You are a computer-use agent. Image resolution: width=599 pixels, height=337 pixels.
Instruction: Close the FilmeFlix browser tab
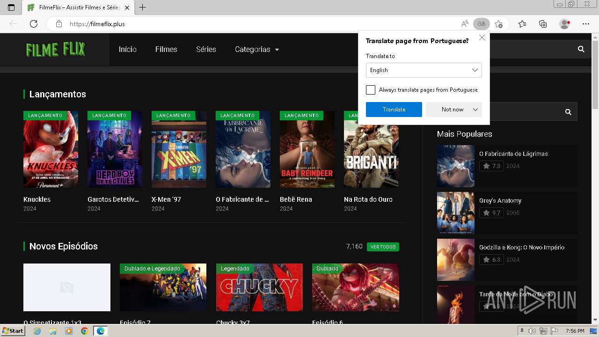[127, 7]
